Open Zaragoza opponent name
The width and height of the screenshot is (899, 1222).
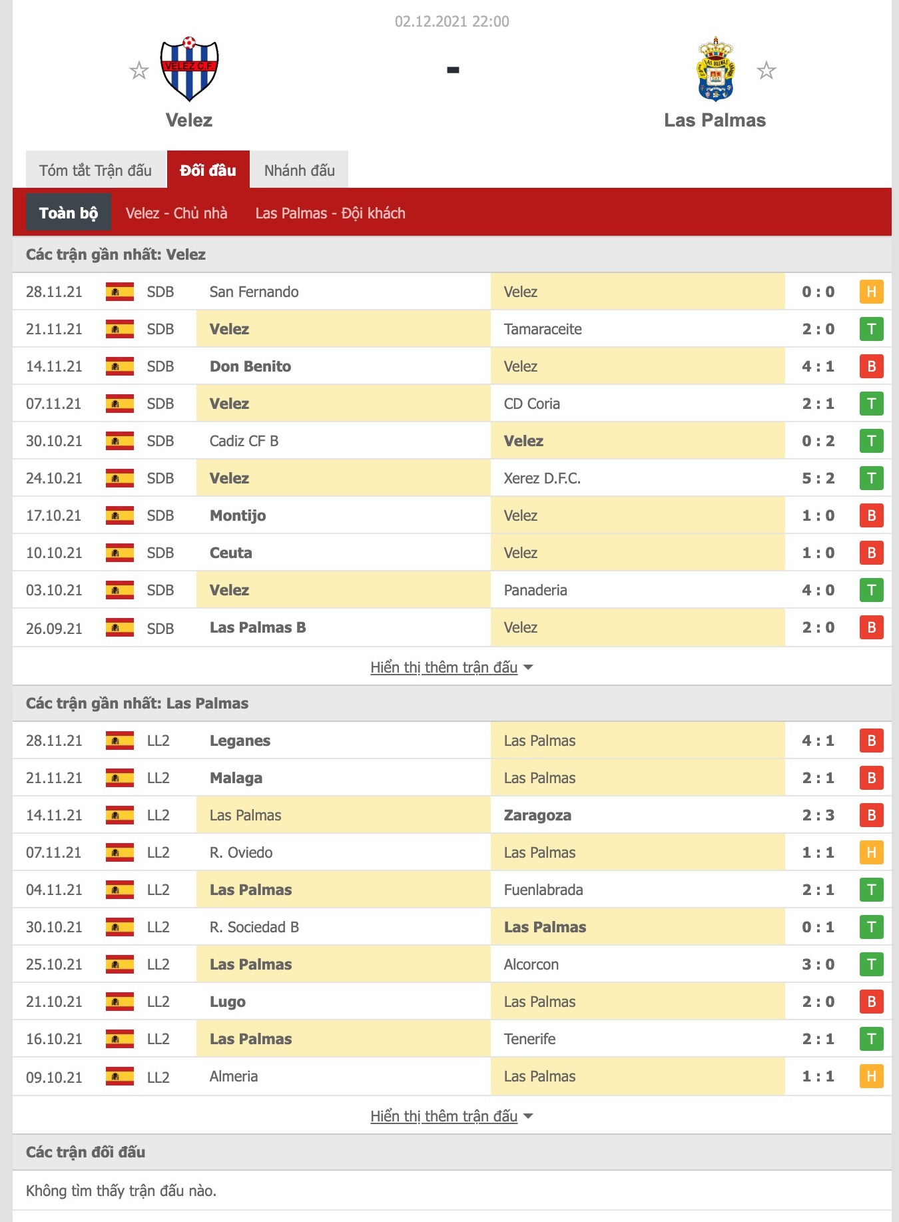click(537, 815)
